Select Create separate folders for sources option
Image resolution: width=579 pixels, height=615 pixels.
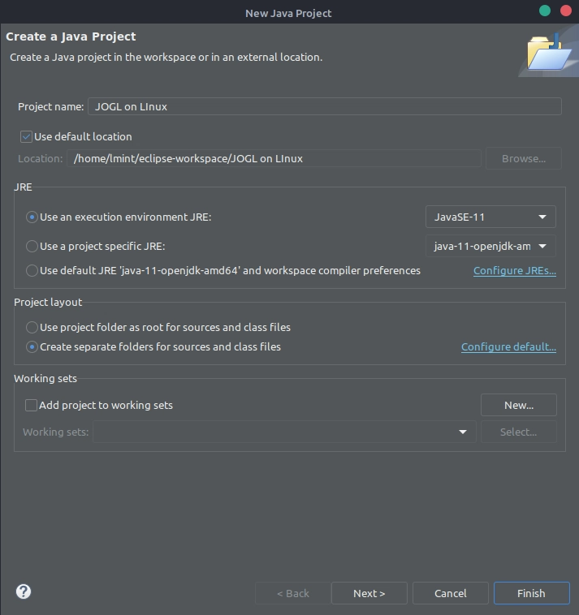pyautogui.click(x=32, y=346)
